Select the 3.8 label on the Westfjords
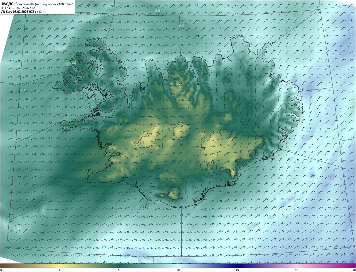Viewport: 356px width, 272px height. [x=73, y=63]
